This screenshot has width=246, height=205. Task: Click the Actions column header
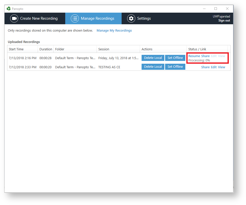(x=163, y=49)
